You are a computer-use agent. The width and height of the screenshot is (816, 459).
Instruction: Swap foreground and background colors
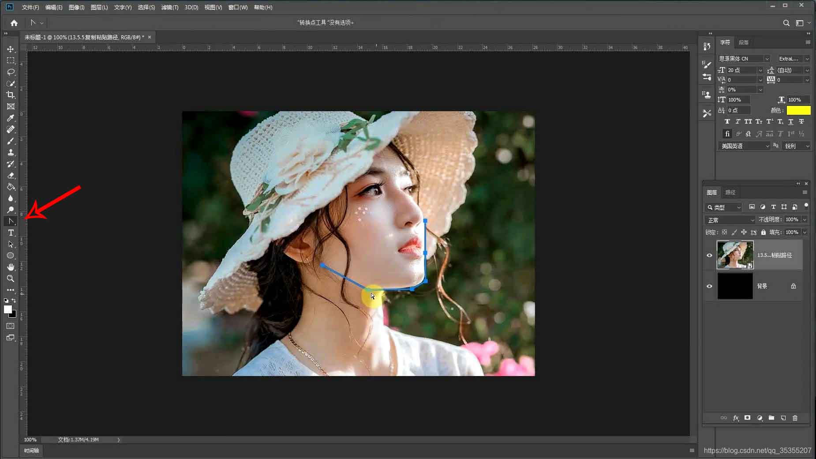[x=14, y=301]
